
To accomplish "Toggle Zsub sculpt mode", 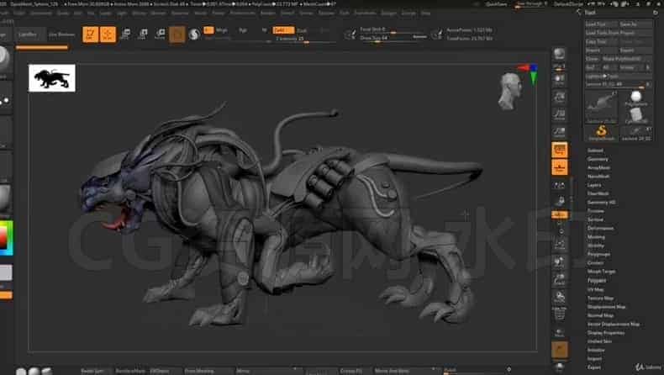I will pyautogui.click(x=302, y=30).
